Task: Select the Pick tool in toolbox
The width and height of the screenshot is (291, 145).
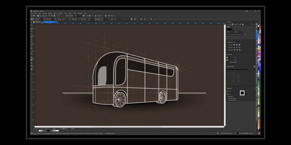Action: 32,22
